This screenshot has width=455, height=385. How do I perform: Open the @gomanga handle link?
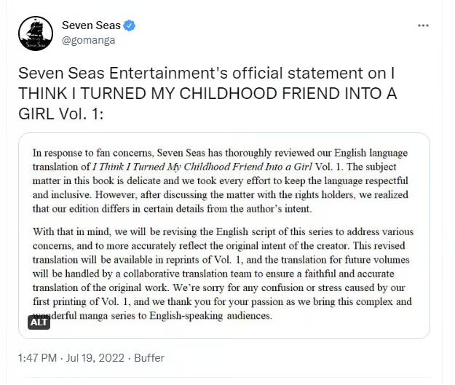coord(88,40)
